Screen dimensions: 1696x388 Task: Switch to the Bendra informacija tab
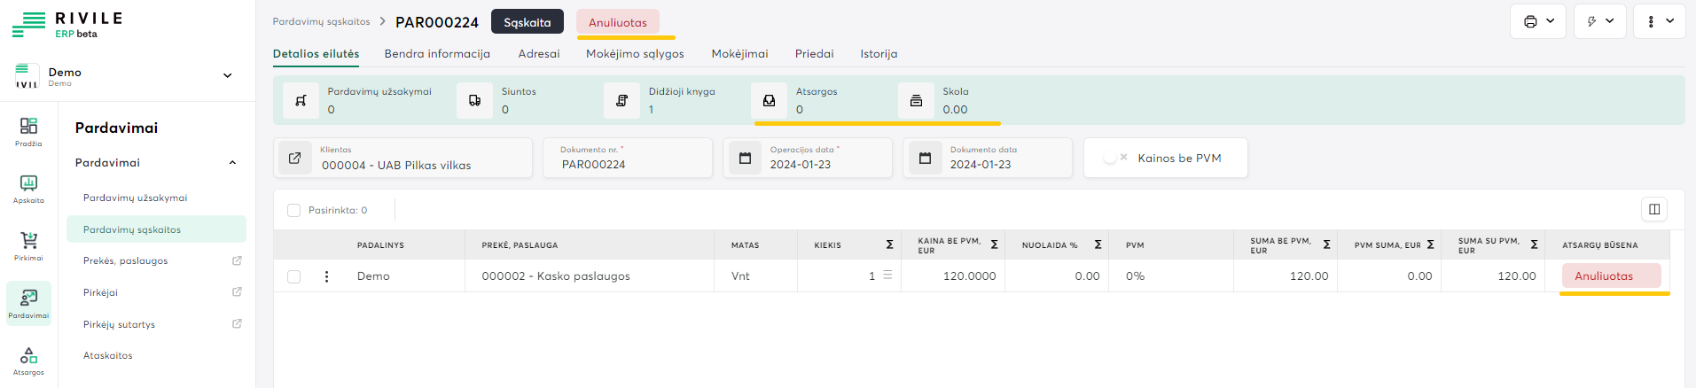pyautogui.click(x=437, y=54)
